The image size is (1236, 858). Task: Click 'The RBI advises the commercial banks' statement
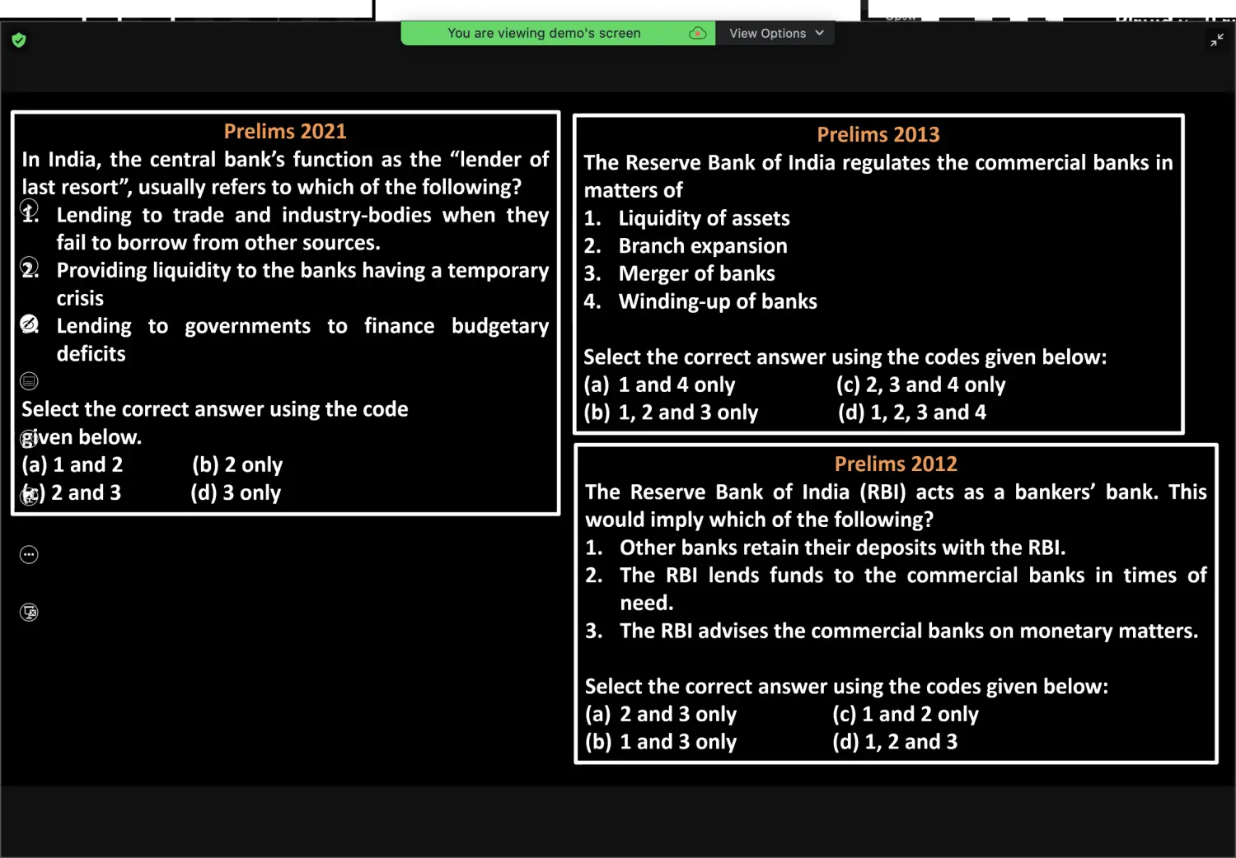click(x=909, y=631)
